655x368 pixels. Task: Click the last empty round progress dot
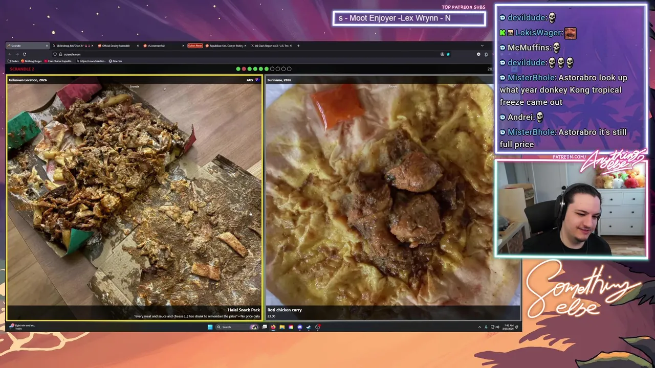(x=289, y=69)
